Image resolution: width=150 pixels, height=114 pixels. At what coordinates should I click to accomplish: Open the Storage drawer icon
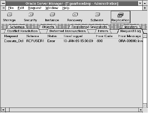click(10, 15)
